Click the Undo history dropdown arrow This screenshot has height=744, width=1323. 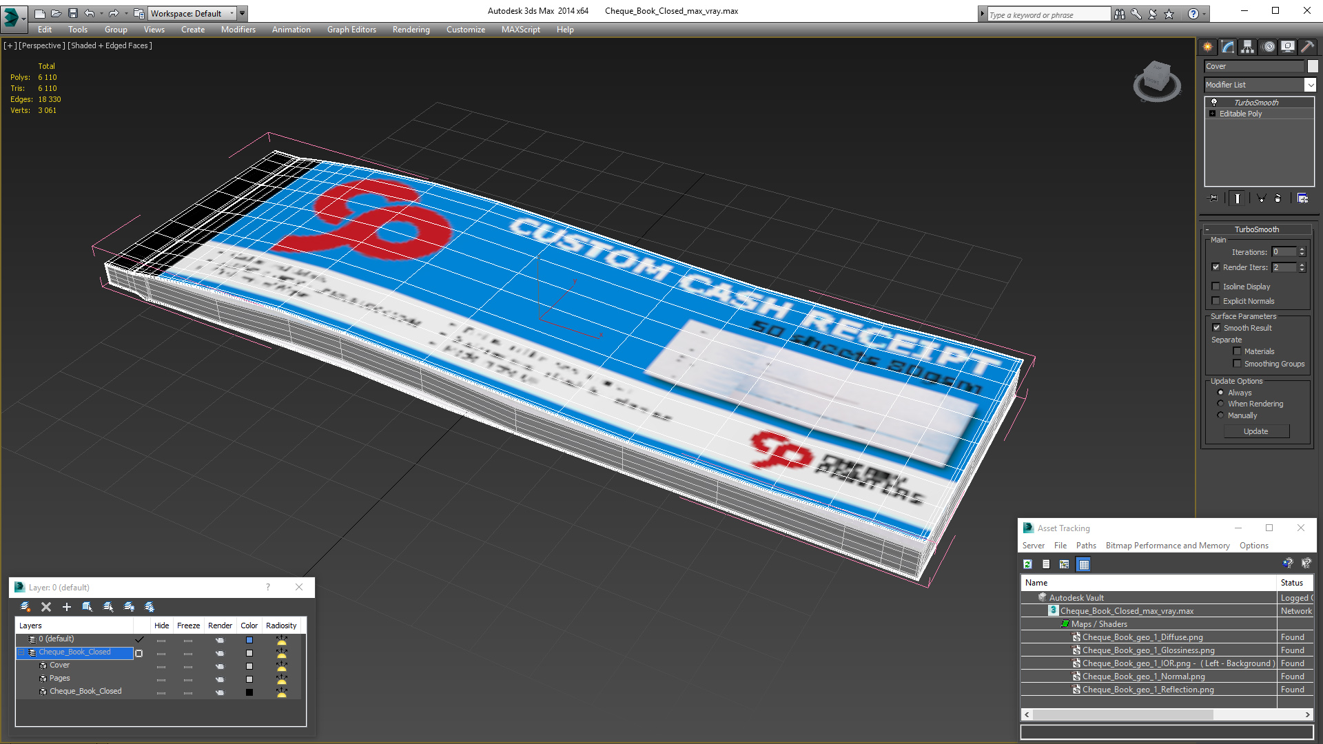pyautogui.click(x=101, y=13)
